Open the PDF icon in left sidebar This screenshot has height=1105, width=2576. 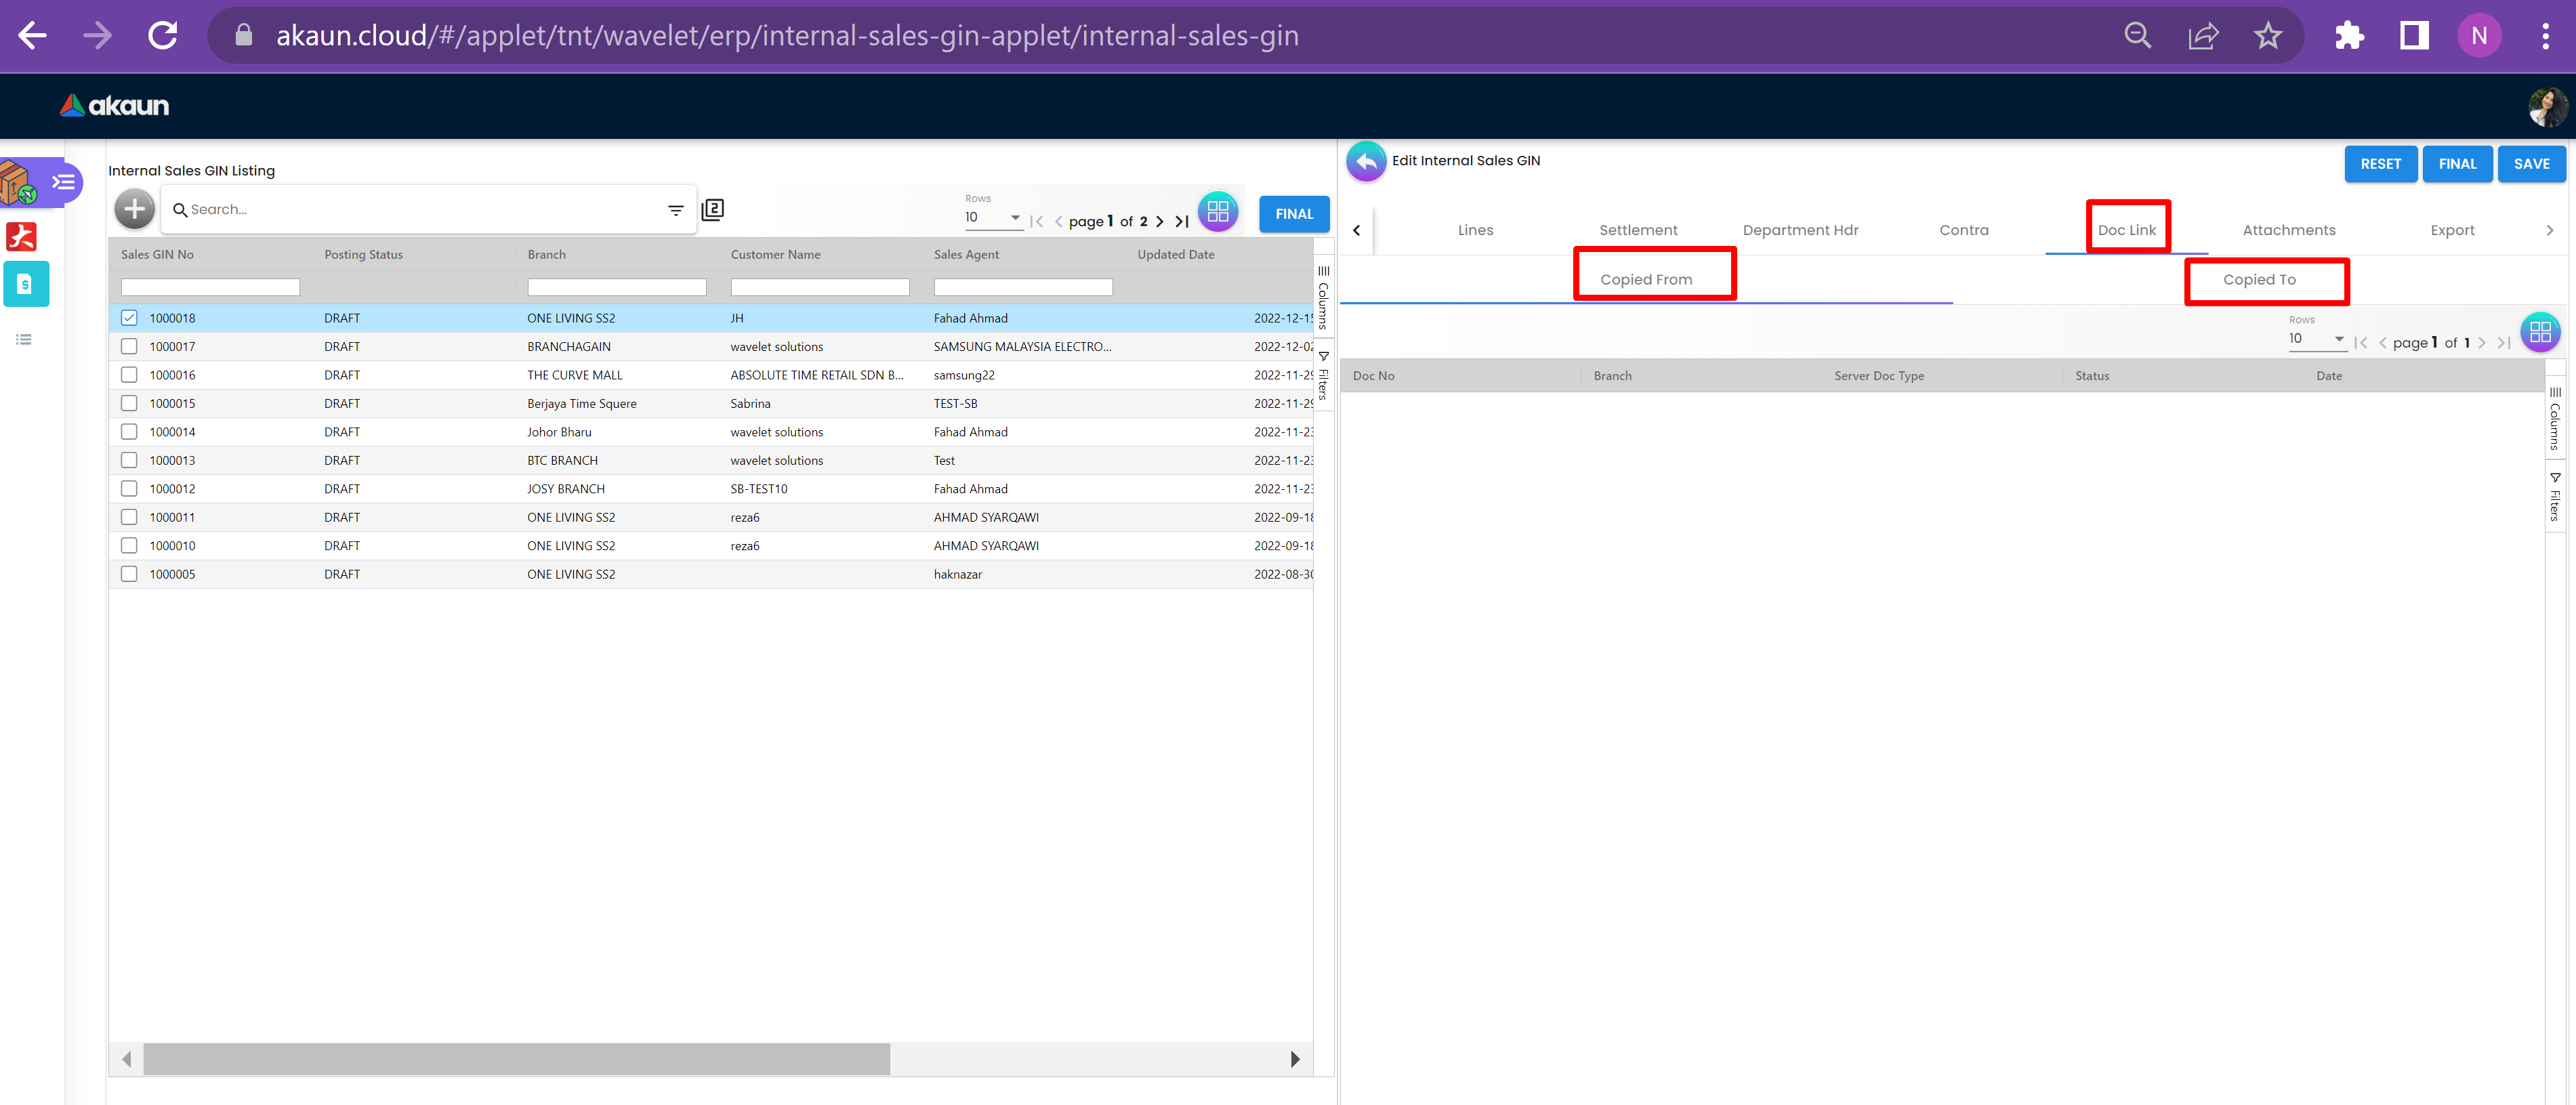tap(22, 236)
